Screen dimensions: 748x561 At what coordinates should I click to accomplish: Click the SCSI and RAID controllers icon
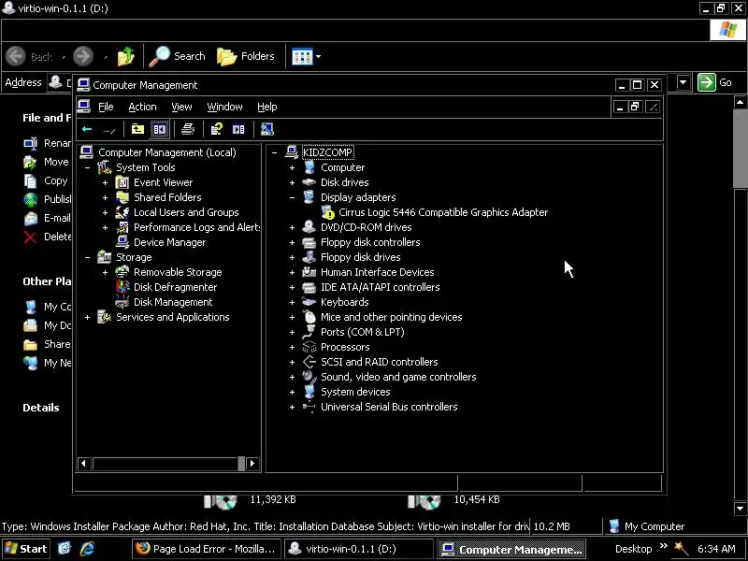pos(309,362)
